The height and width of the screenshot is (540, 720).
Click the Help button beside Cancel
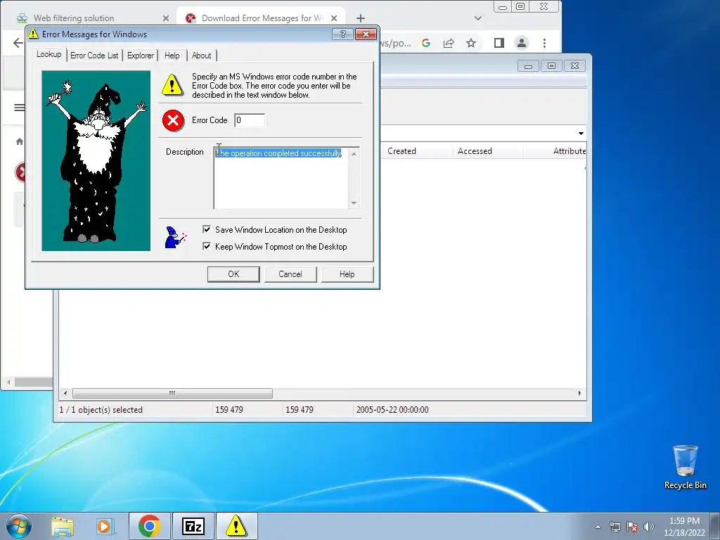[347, 274]
